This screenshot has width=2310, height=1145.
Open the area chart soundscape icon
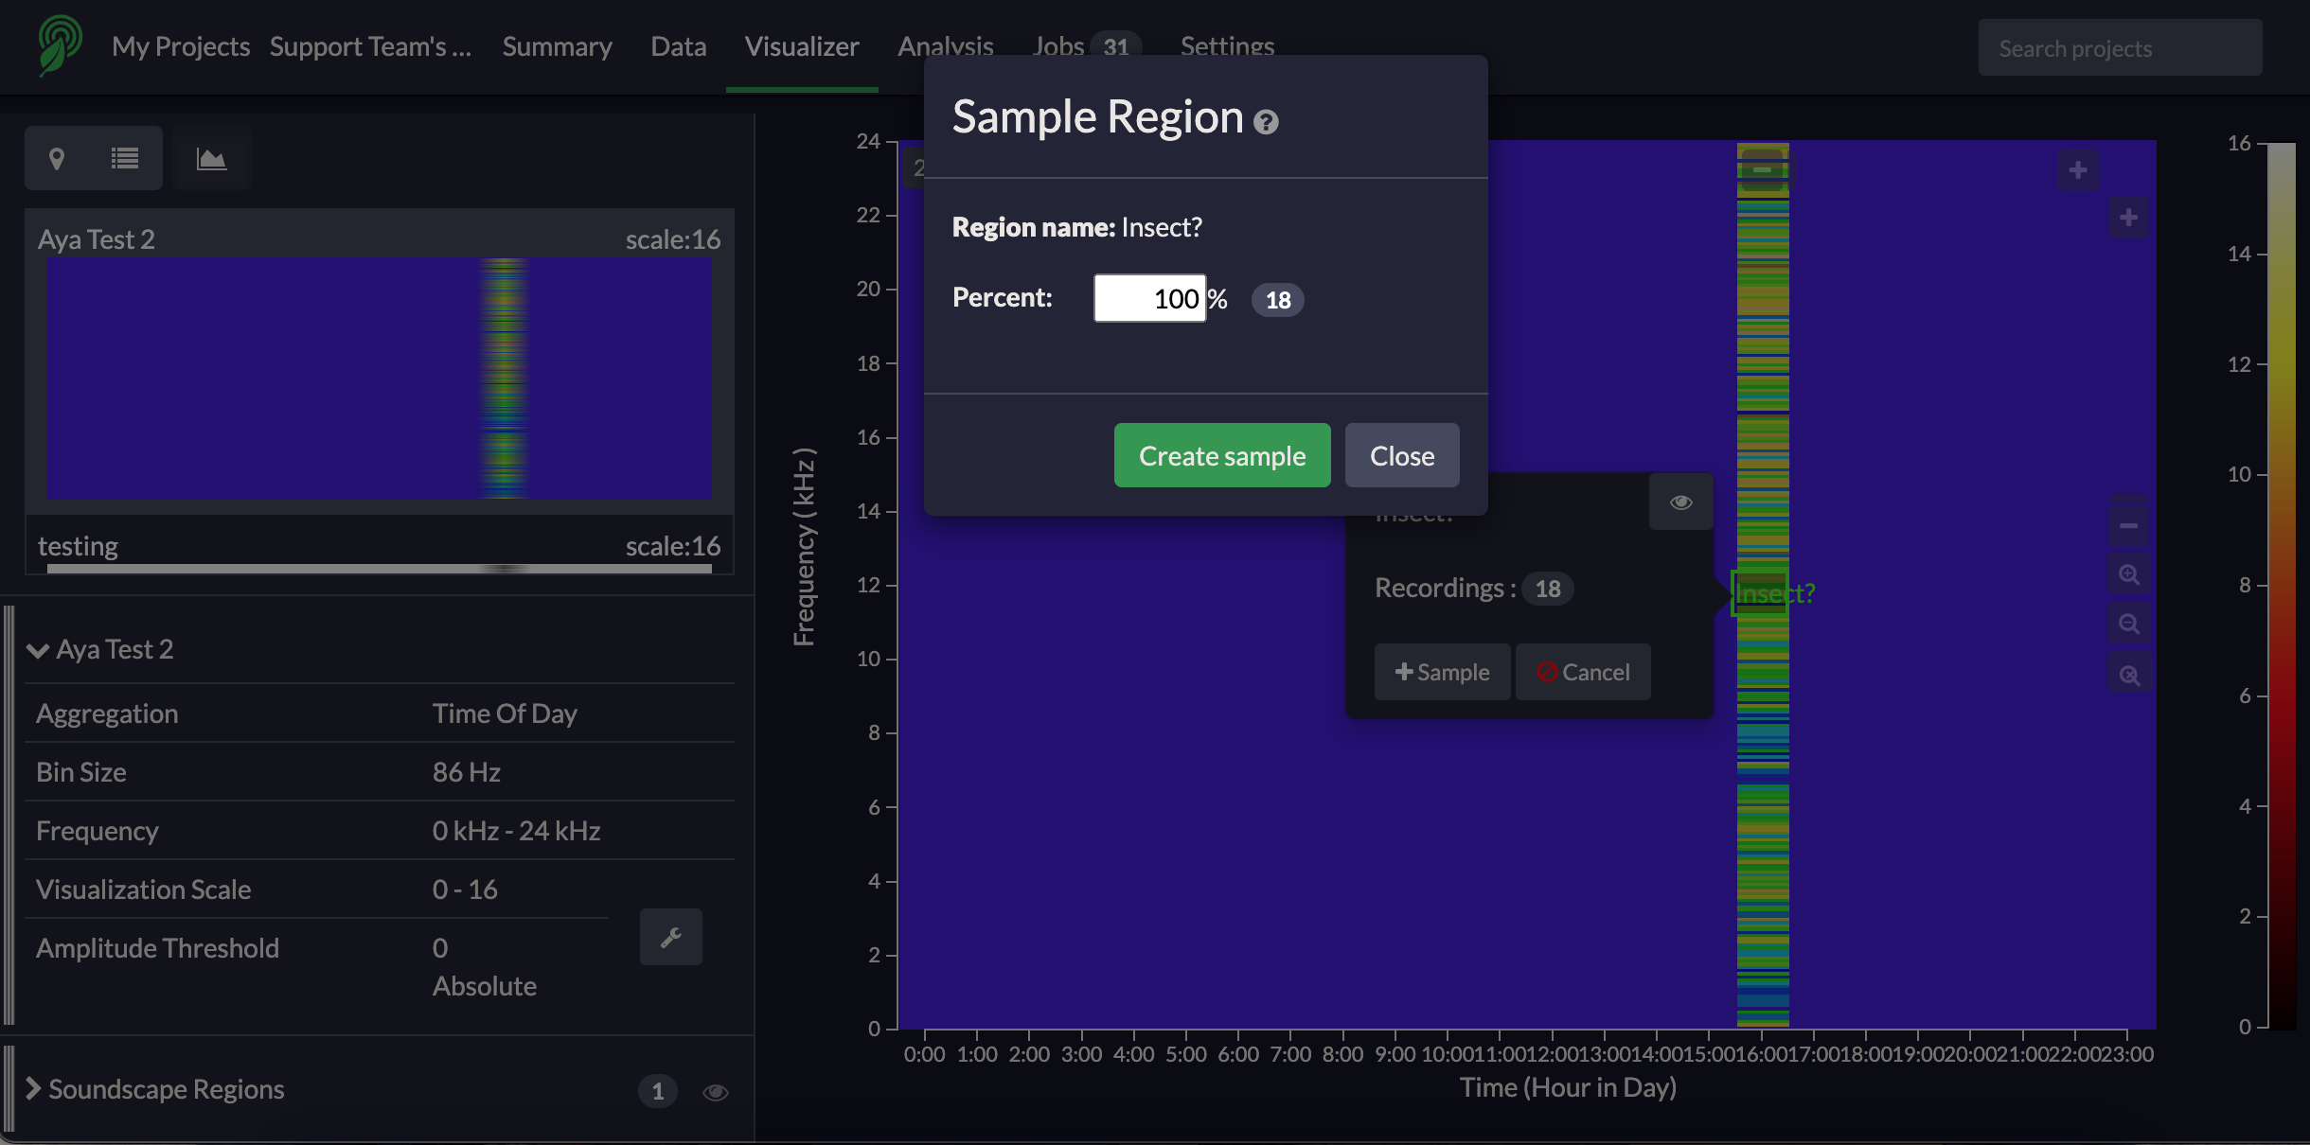211,158
